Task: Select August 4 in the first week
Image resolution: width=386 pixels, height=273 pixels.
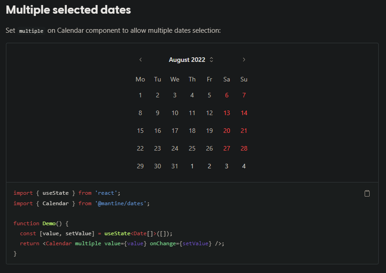Action: 192,95
